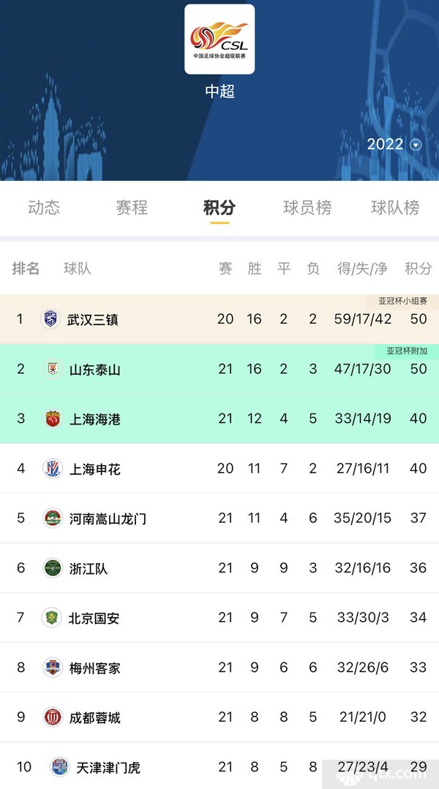Screen dimensions: 439x789
Task: Open the 球员榜 player rankings tab
Action: (307, 208)
